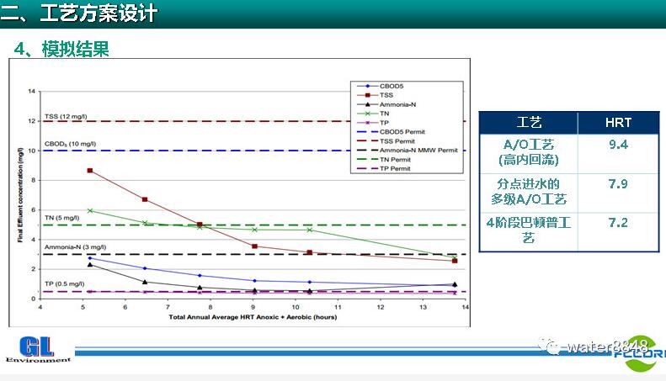Select the 分点进水的多级A/O工艺 table cell
Image resolution: width=666 pixels, height=381 pixels.
point(529,191)
